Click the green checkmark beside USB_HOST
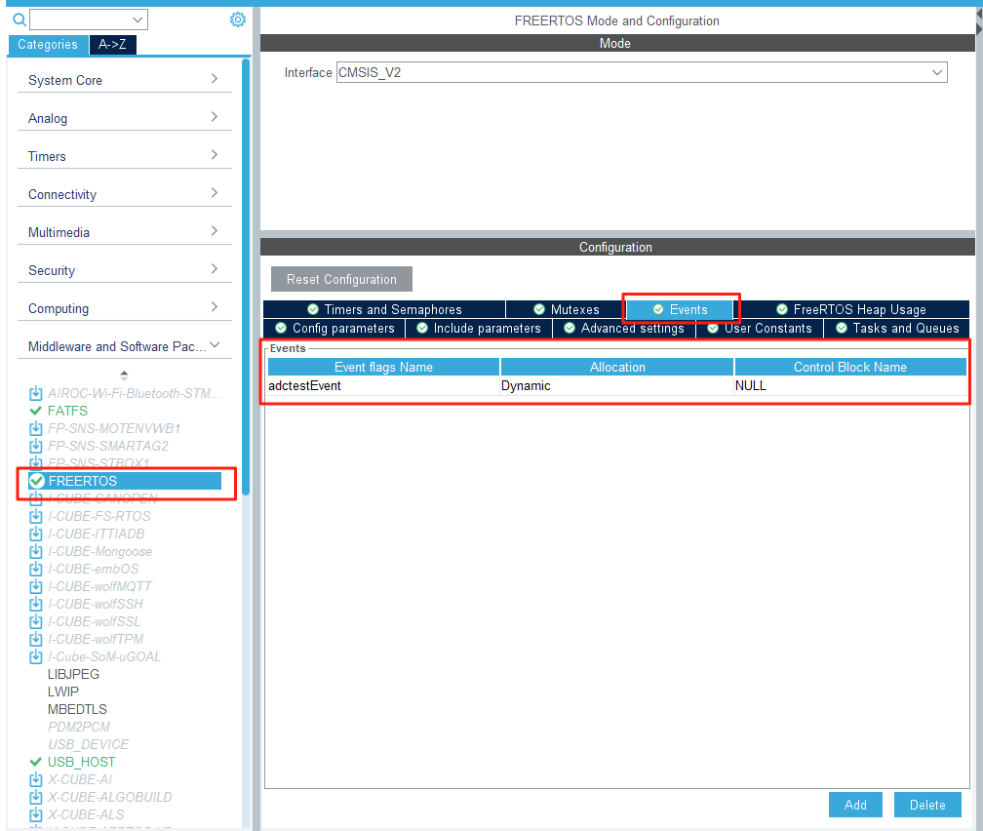 (x=36, y=762)
